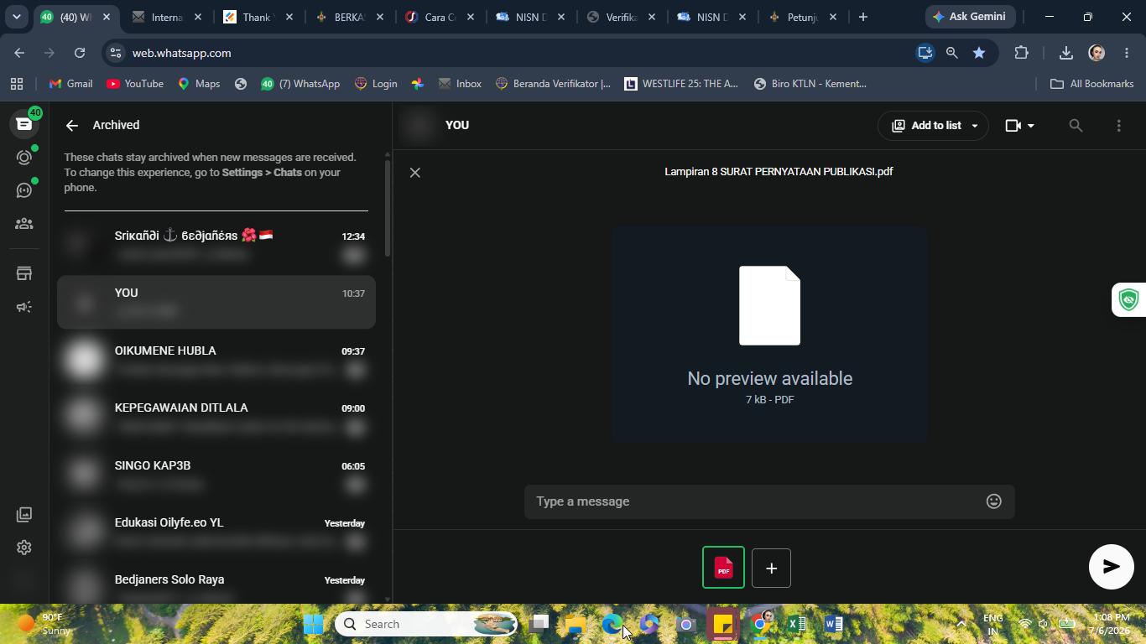Select the selected PDF thumbnail

(723, 568)
